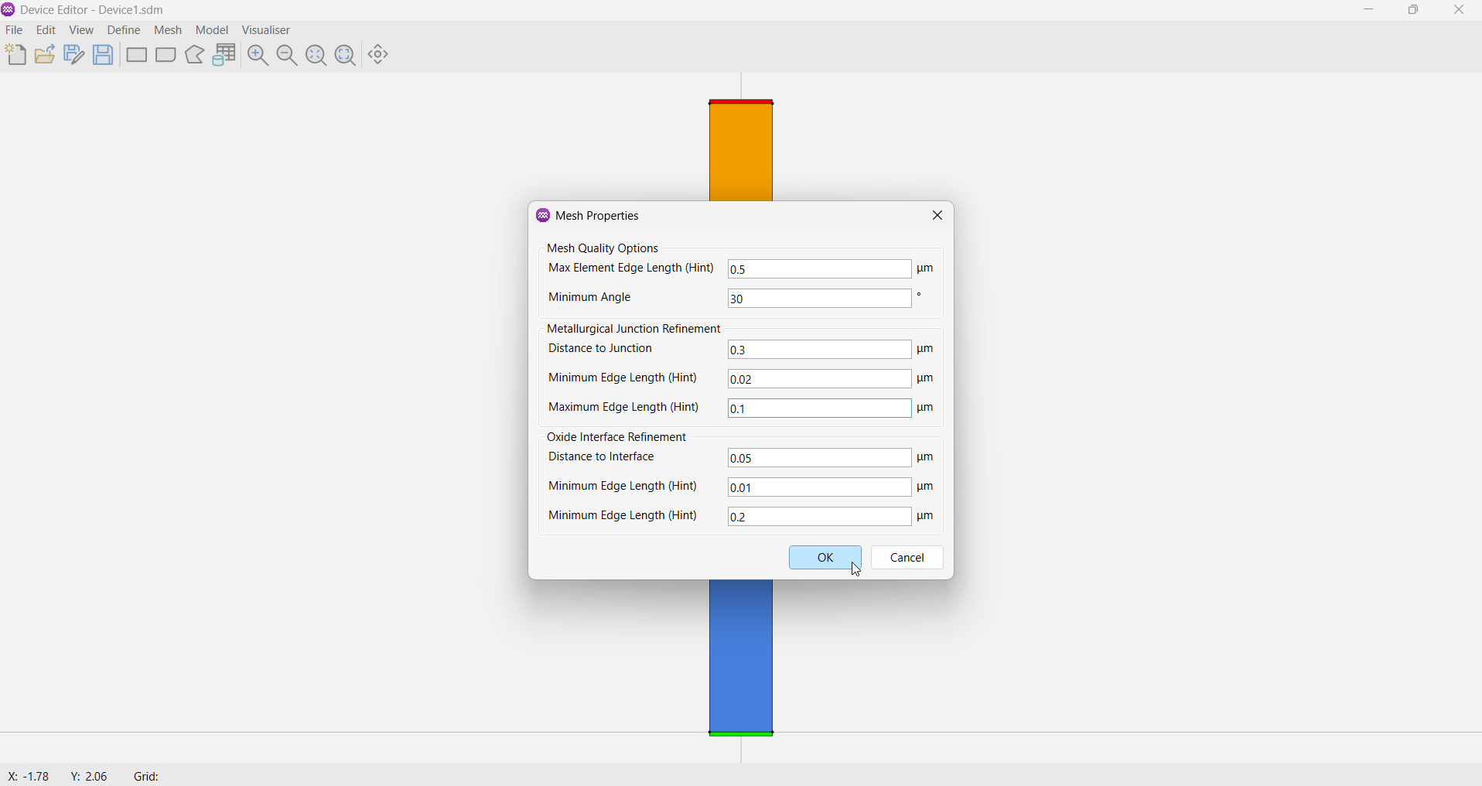Select the rounded rectangle tool

click(166, 56)
